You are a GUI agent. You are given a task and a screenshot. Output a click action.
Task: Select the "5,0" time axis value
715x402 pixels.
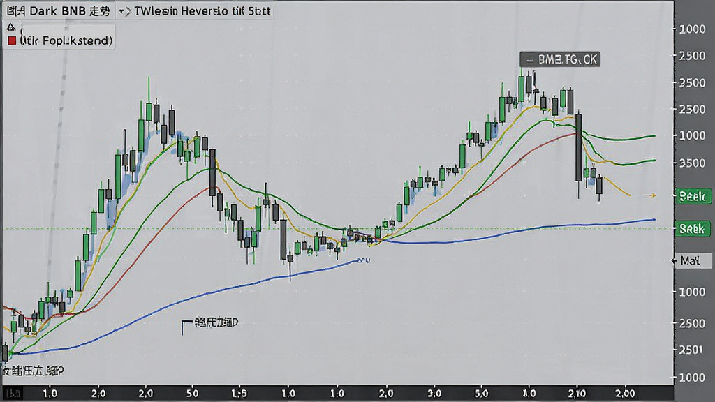481,393
